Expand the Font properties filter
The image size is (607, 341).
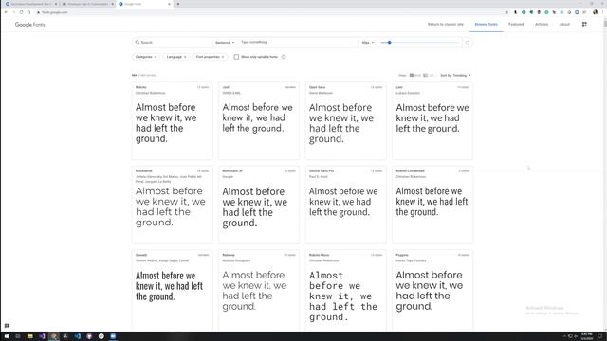(x=210, y=57)
